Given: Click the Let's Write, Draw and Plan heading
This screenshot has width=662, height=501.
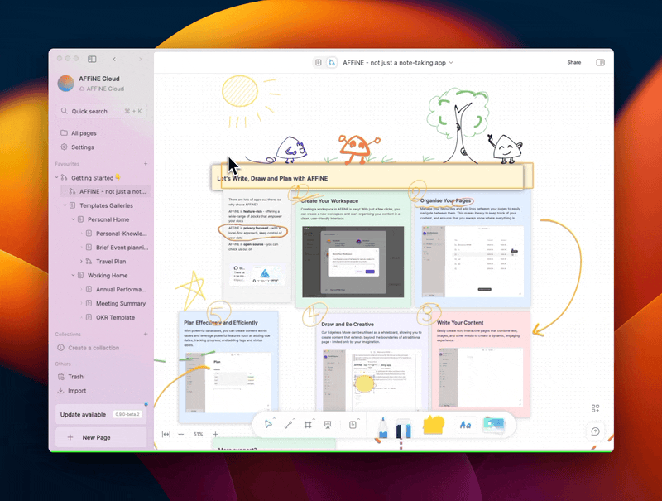Looking at the screenshot, I should point(272,178).
